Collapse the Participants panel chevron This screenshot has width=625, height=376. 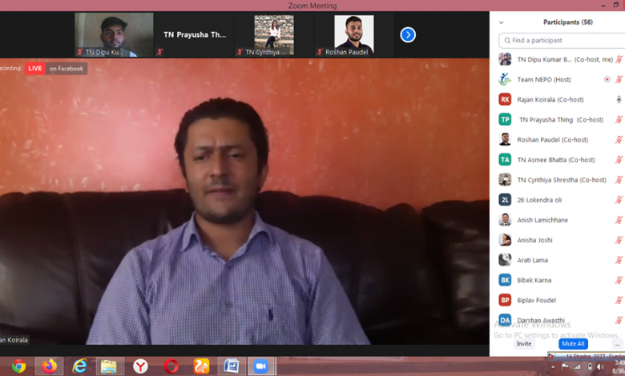[x=502, y=22]
